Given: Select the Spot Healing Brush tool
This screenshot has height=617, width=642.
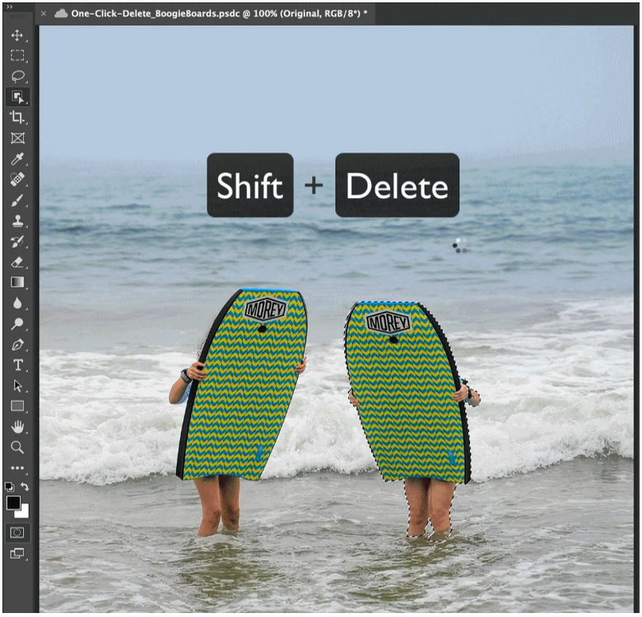Looking at the screenshot, I should pos(17,179).
